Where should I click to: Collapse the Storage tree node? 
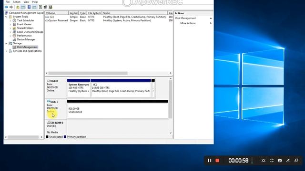tap(6, 43)
